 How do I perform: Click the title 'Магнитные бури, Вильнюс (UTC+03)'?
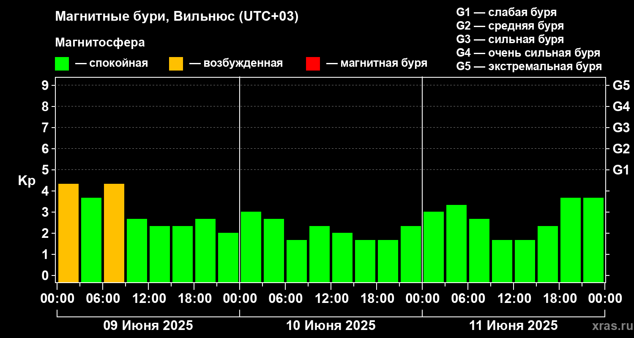coord(177,17)
